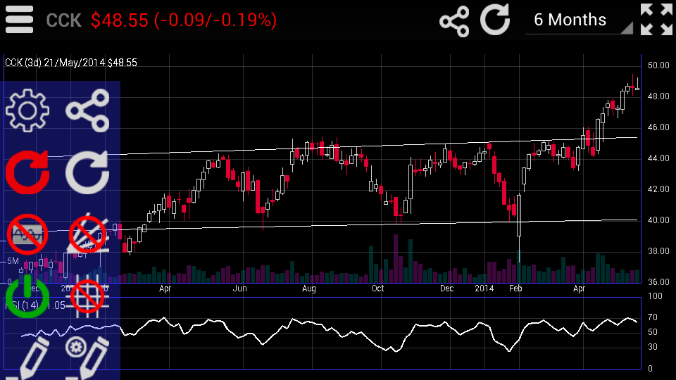Image resolution: width=676 pixels, height=380 pixels.
Task: Click the chart label 'CCK (3d) 21/May/2014 $48.55'
Action: pyautogui.click(x=70, y=63)
